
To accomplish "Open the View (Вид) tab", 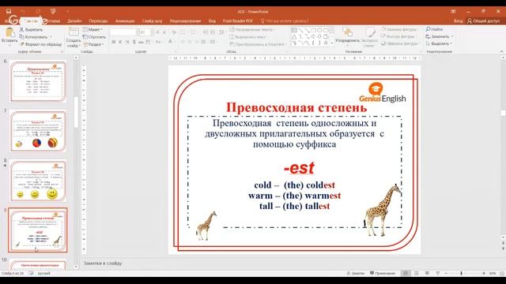I will pyautogui.click(x=212, y=21).
